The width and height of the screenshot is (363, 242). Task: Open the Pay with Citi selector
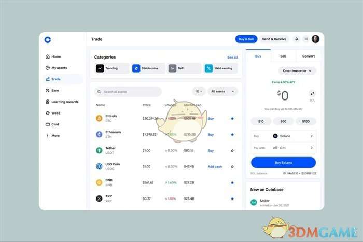(283, 148)
